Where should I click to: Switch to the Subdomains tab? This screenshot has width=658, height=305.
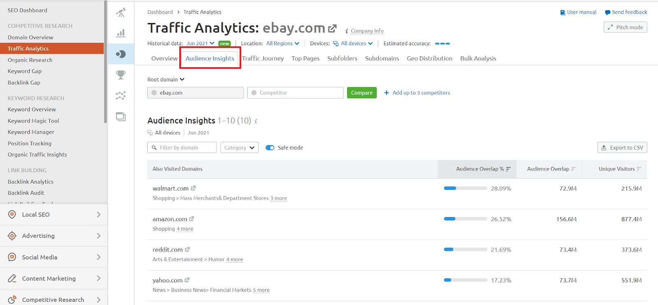[382, 58]
